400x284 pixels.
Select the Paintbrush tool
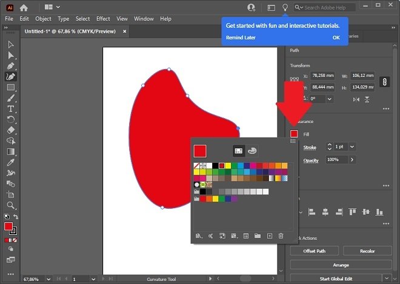coord(11,98)
